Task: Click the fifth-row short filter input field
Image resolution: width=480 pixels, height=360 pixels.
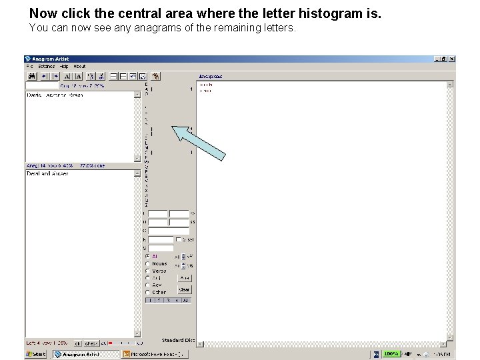Action: [x=161, y=248]
